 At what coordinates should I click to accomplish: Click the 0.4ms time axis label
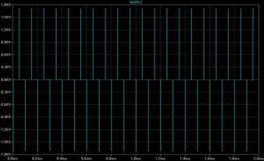pos(62,158)
